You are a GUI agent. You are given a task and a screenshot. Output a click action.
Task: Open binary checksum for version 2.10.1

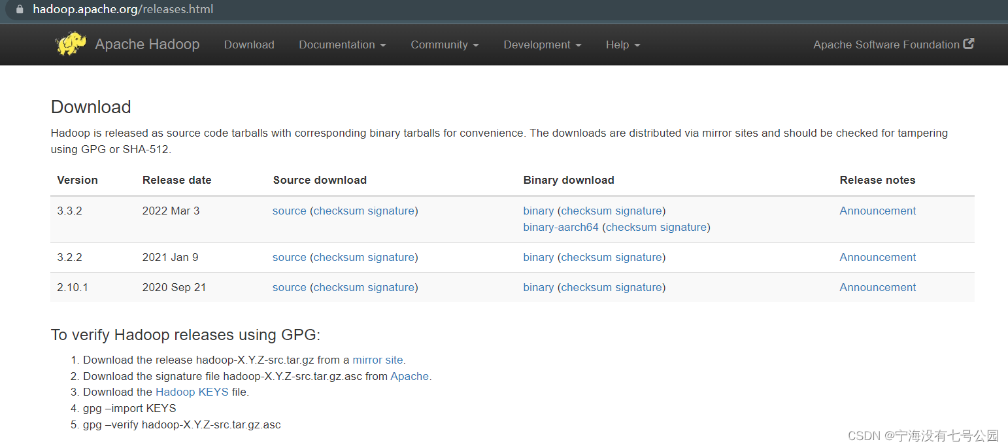tap(586, 287)
